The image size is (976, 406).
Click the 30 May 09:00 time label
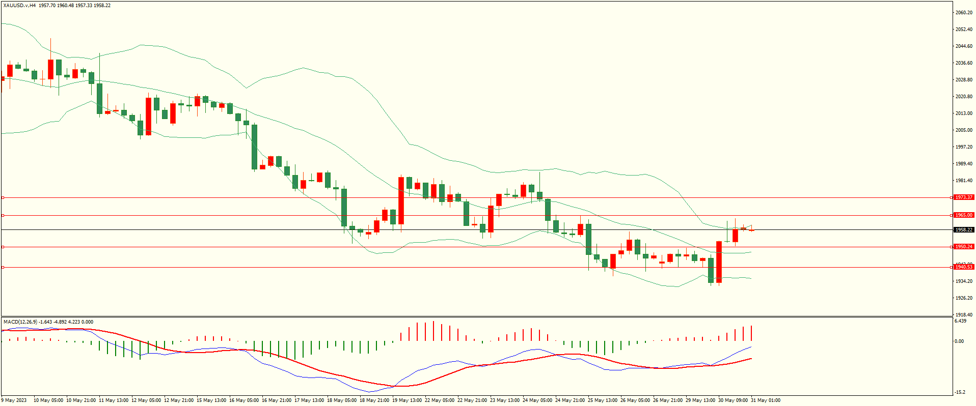click(x=733, y=400)
